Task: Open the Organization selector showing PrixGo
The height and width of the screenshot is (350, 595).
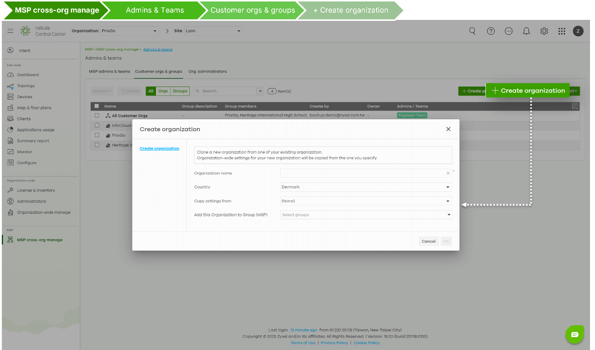Action: 129,30
